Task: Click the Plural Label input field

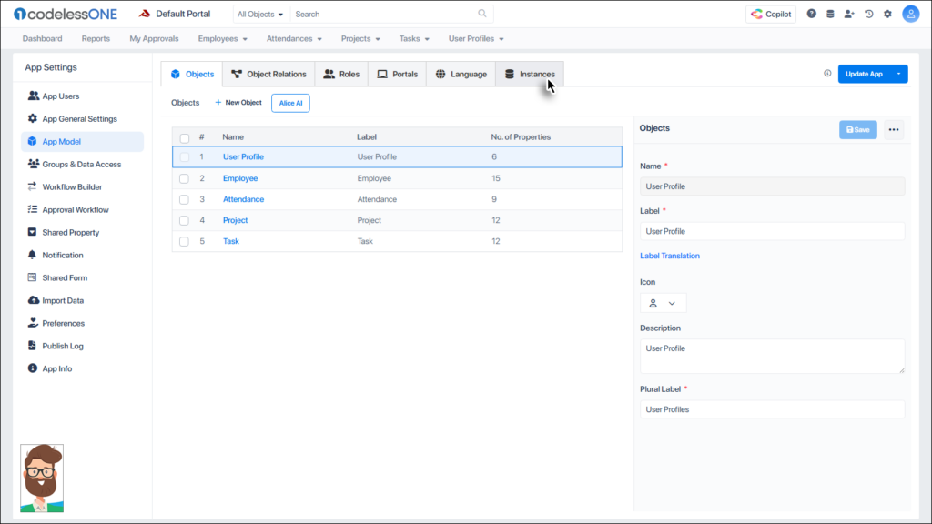Action: pos(772,409)
